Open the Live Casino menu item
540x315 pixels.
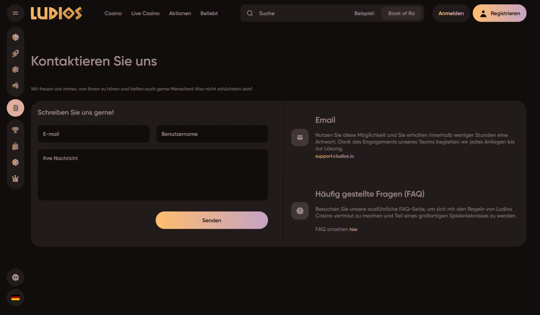coord(145,13)
